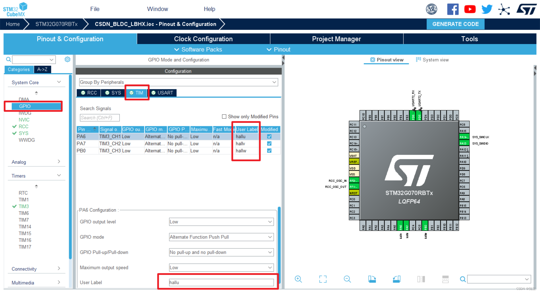Screen dimensions: 540x293
Task: Click the Search Signals input field
Action: point(99,118)
